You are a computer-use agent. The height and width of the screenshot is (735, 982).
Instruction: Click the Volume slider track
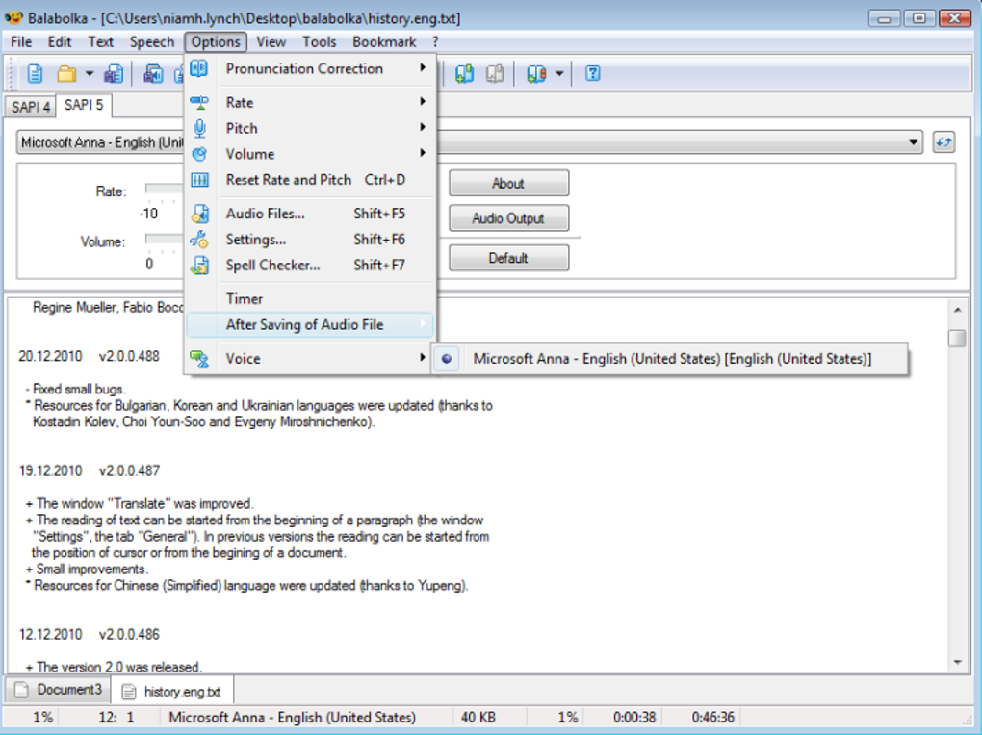coord(164,239)
